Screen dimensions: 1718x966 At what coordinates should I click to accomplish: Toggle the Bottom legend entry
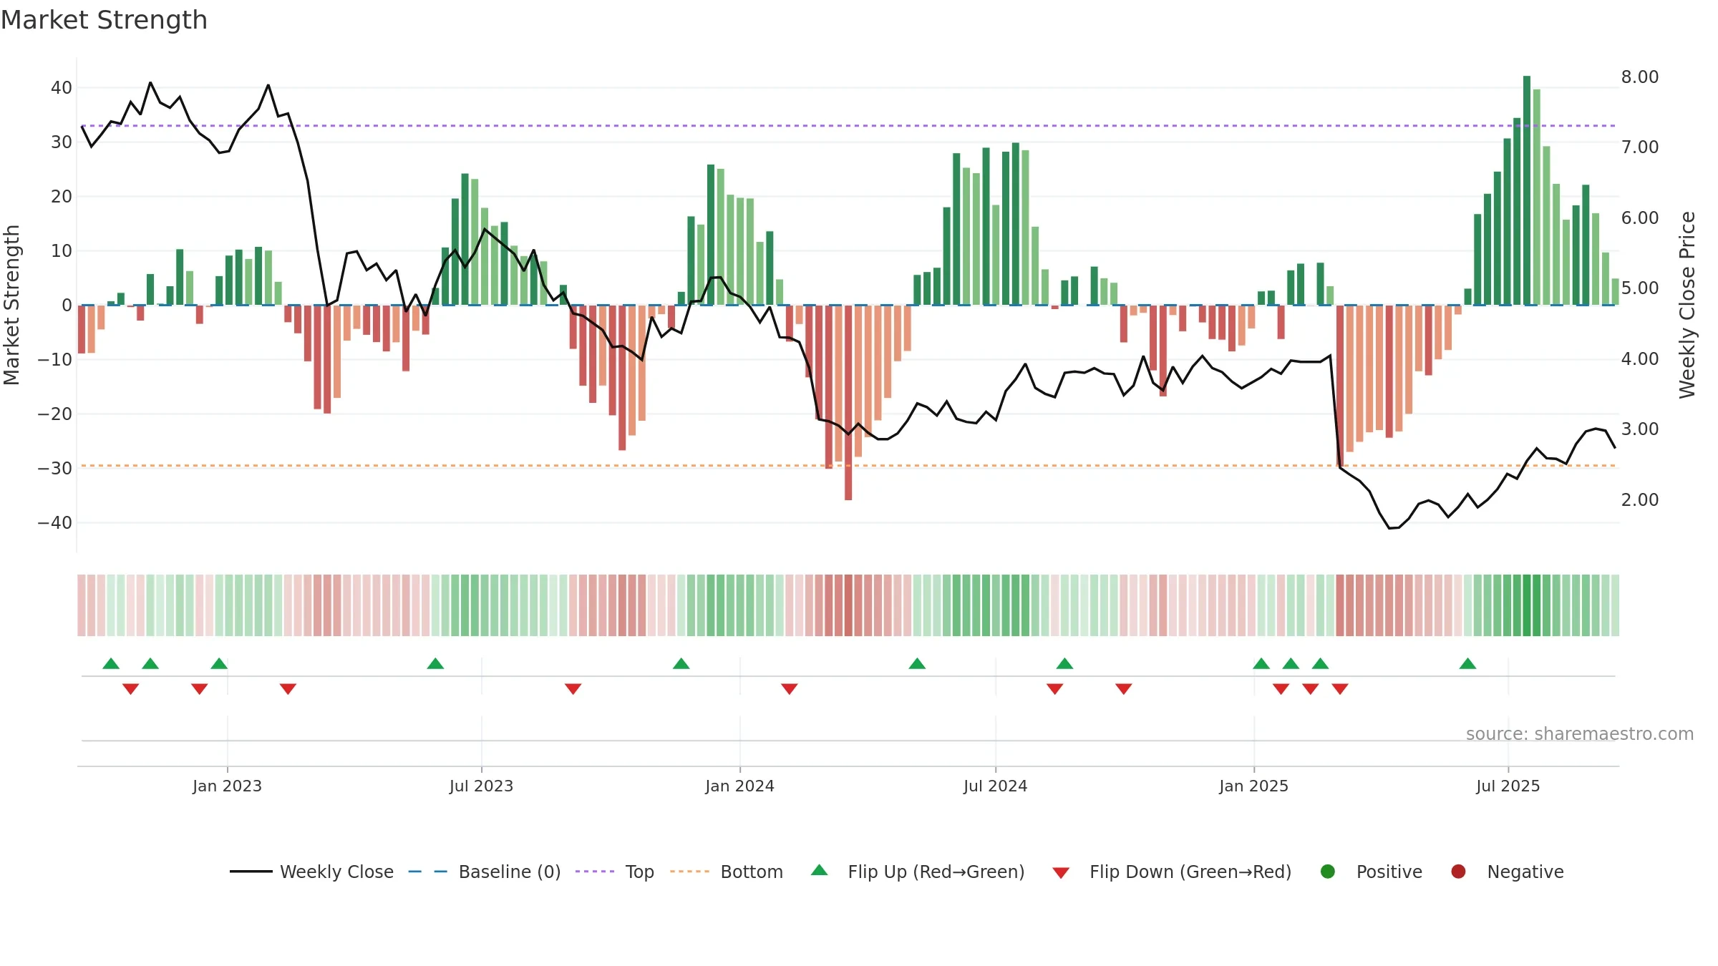[727, 872]
